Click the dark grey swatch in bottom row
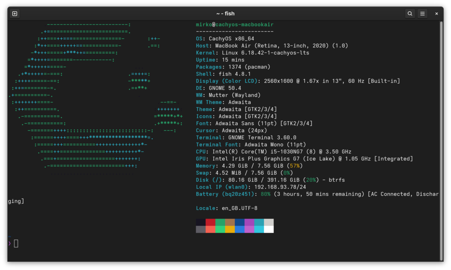451x270 pixels. point(201,229)
